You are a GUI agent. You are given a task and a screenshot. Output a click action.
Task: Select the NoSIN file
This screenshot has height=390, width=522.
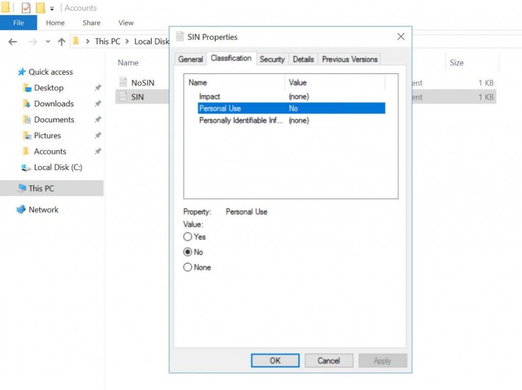click(x=143, y=83)
